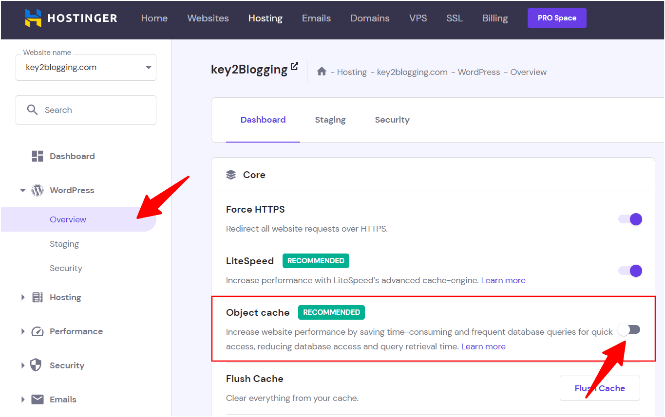The height and width of the screenshot is (417, 665).
Task: Click the Flush Cache button
Action: point(600,388)
